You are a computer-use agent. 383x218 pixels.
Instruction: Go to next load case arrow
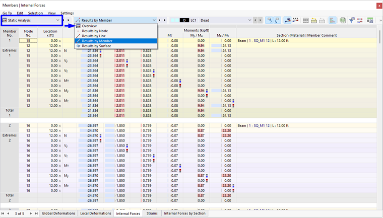pyautogui.click(x=261, y=20)
